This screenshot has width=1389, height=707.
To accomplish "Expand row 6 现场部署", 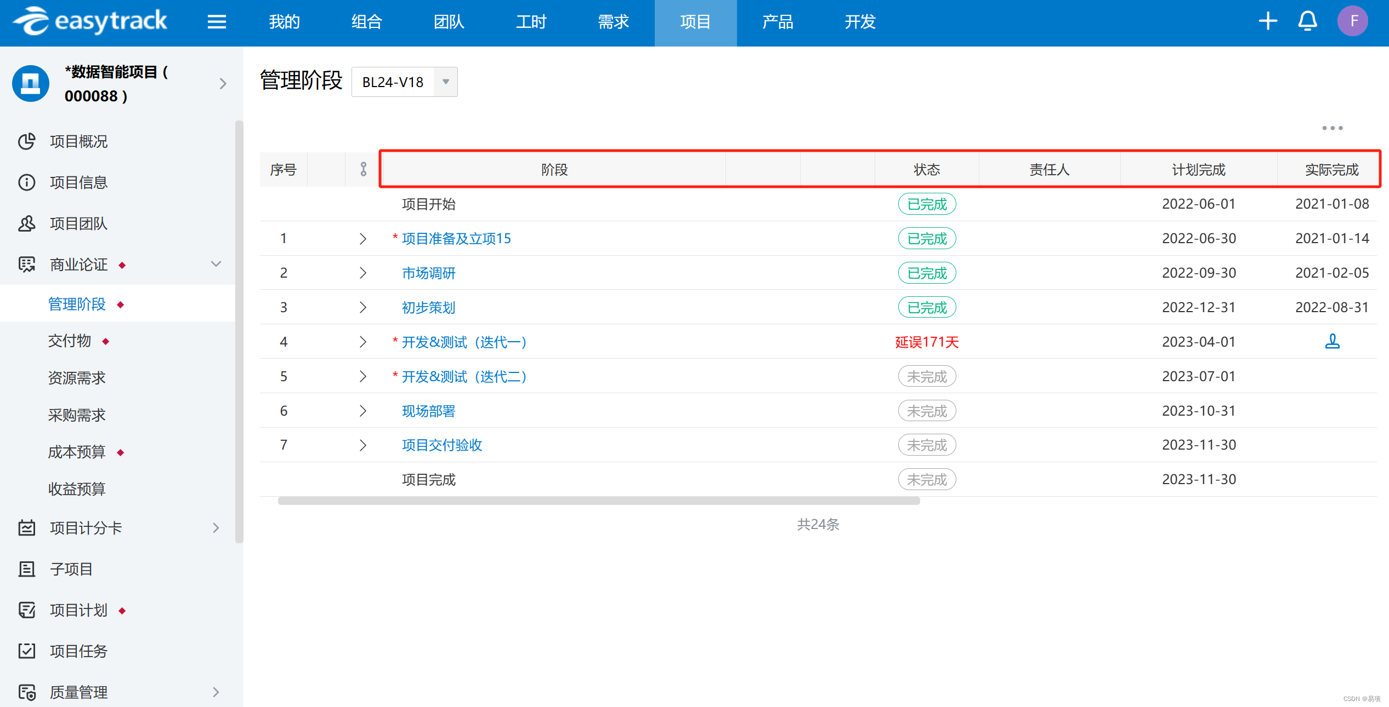I will point(362,411).
